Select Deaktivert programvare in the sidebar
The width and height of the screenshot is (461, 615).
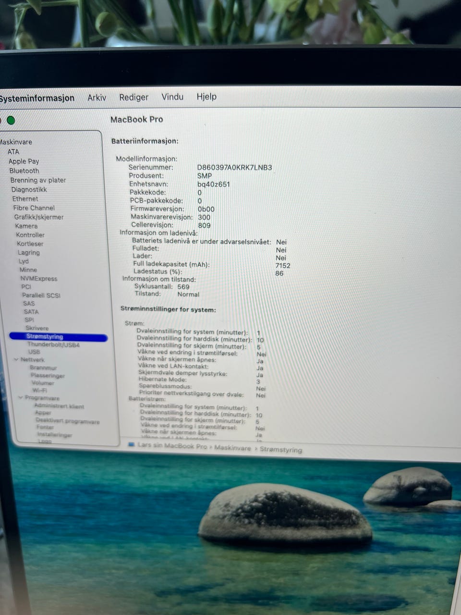point(68,421)
